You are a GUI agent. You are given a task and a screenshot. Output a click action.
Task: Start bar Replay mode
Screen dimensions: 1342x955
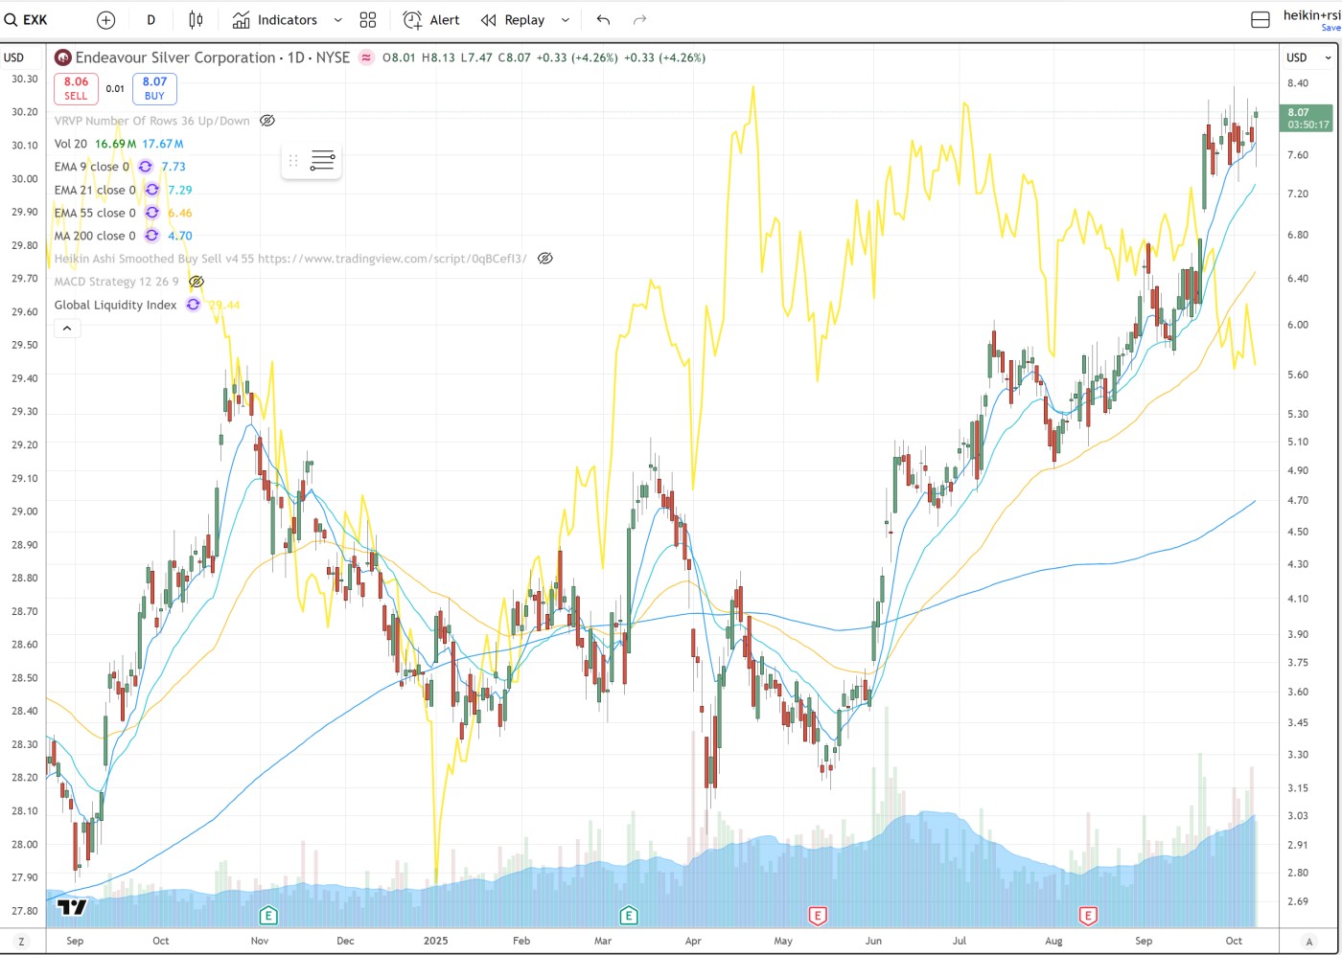click(x=514, y=20)
